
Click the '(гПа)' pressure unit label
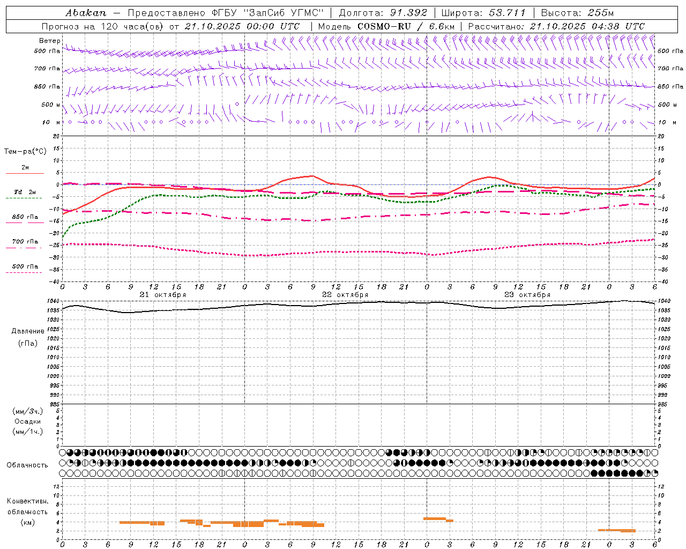pyautogui.click(x=28, y=344)
